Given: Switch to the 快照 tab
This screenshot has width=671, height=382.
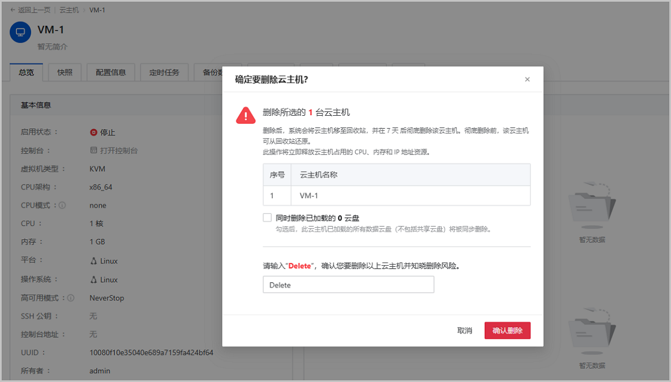Looking at the screenshot, I should tap(65, 72).
